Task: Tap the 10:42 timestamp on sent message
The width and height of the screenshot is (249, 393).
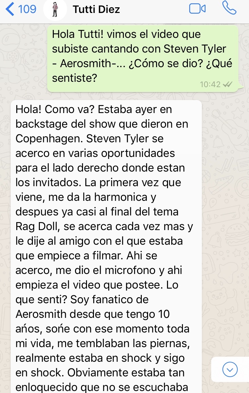Action: 210,84
